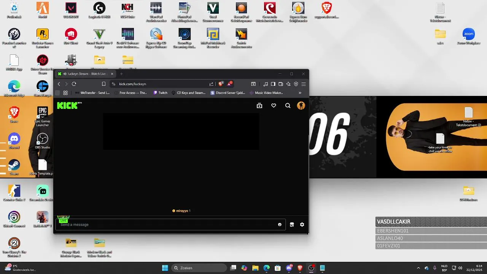Reload the Kick page
This screenshot has height=274, width=487.
point(74,84)
